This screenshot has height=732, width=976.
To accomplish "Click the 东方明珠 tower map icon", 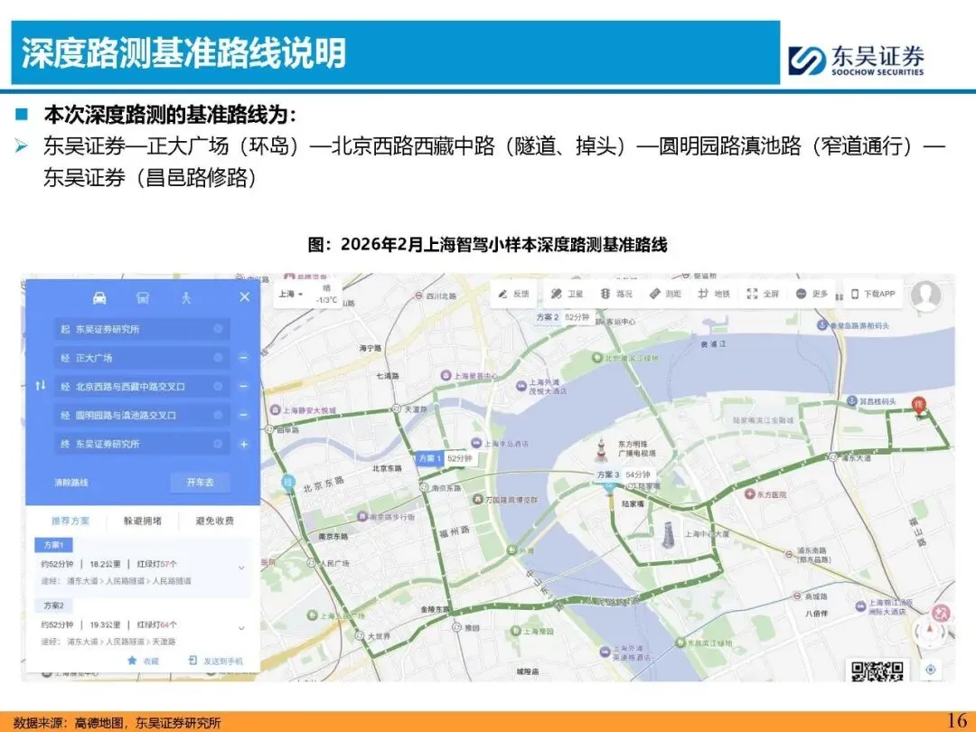I will [x=601, y=450].
